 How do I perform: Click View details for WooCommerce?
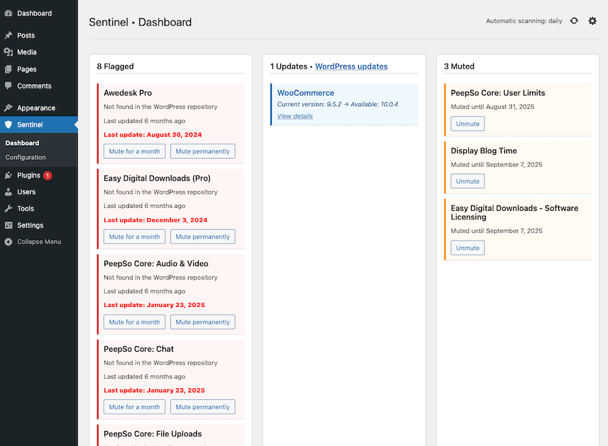point(295,116)
